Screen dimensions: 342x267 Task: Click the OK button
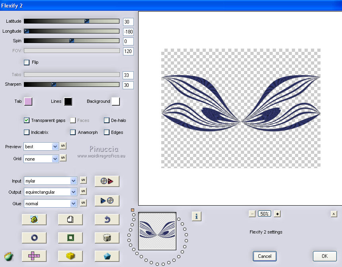[324, 256]
